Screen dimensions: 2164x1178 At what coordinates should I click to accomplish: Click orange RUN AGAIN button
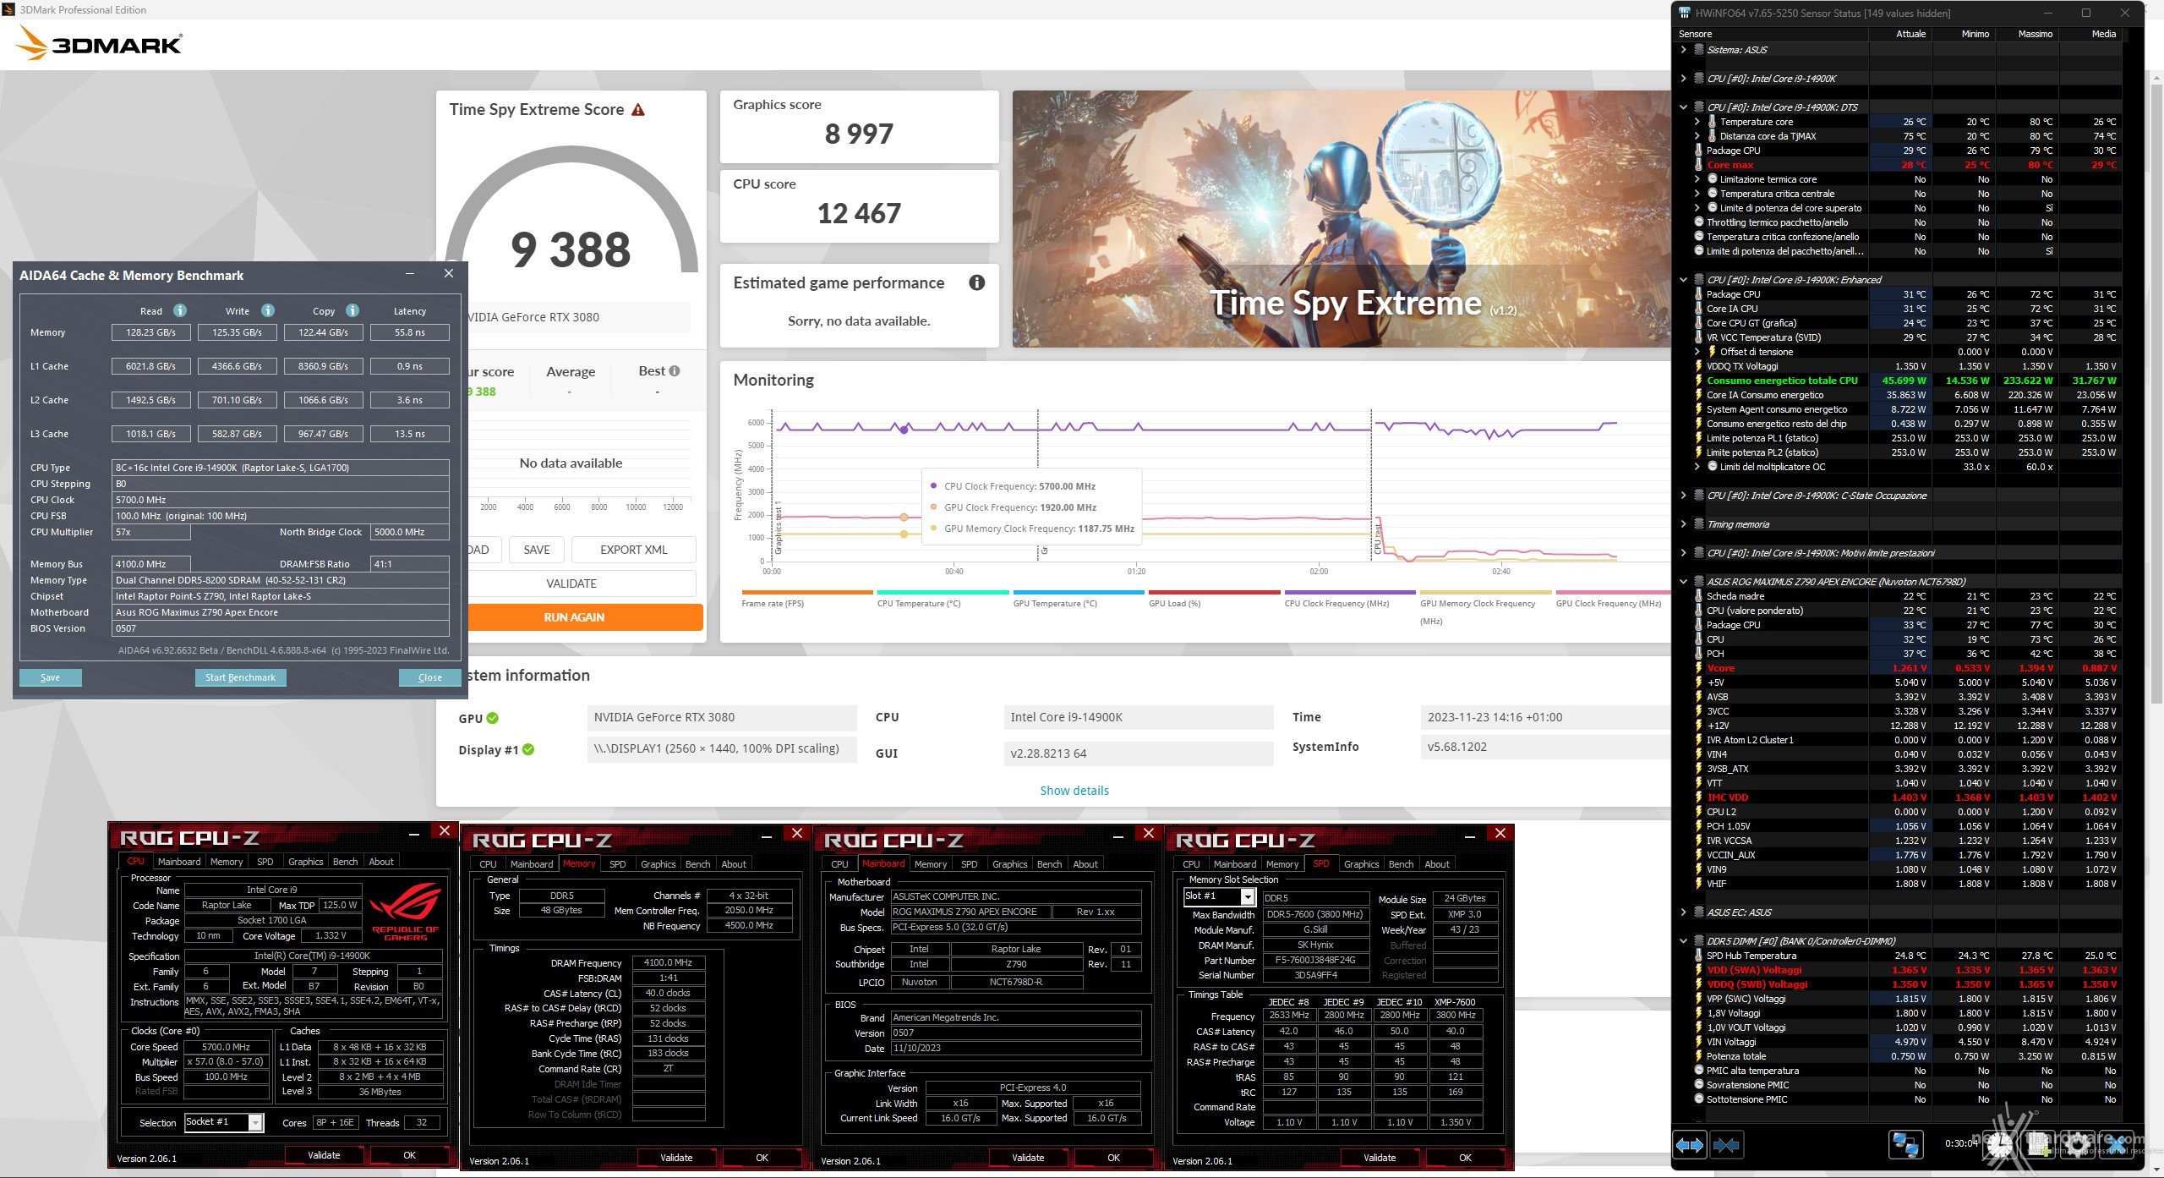coord(585,617)
